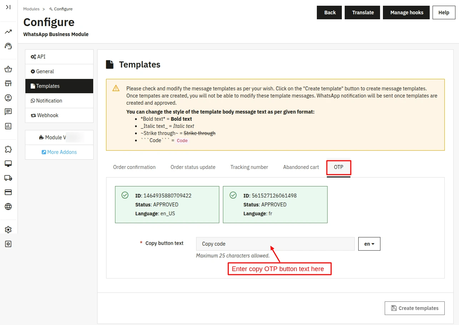Select the Abandoned cart tab
This screenshot has height=325, width=459.
(301, 167)
